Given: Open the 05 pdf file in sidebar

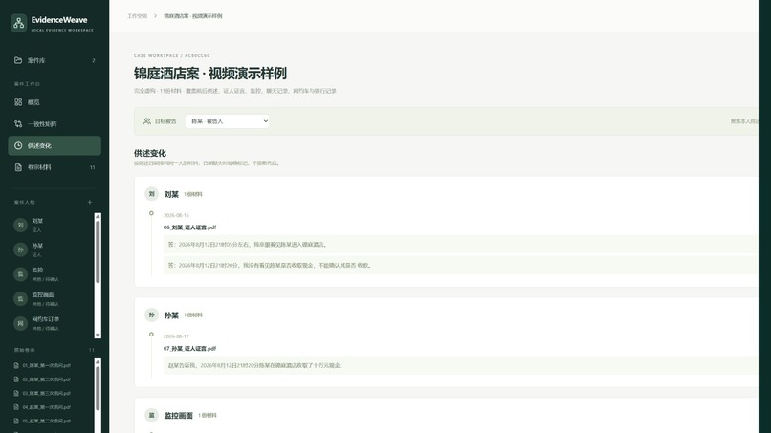Looking at the screenshot, I should (46, 421).
